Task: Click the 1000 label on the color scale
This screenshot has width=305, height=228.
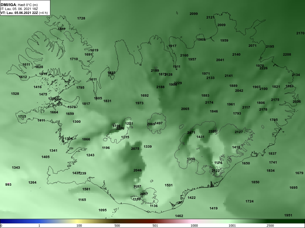Action: click(x=194, y=226)
